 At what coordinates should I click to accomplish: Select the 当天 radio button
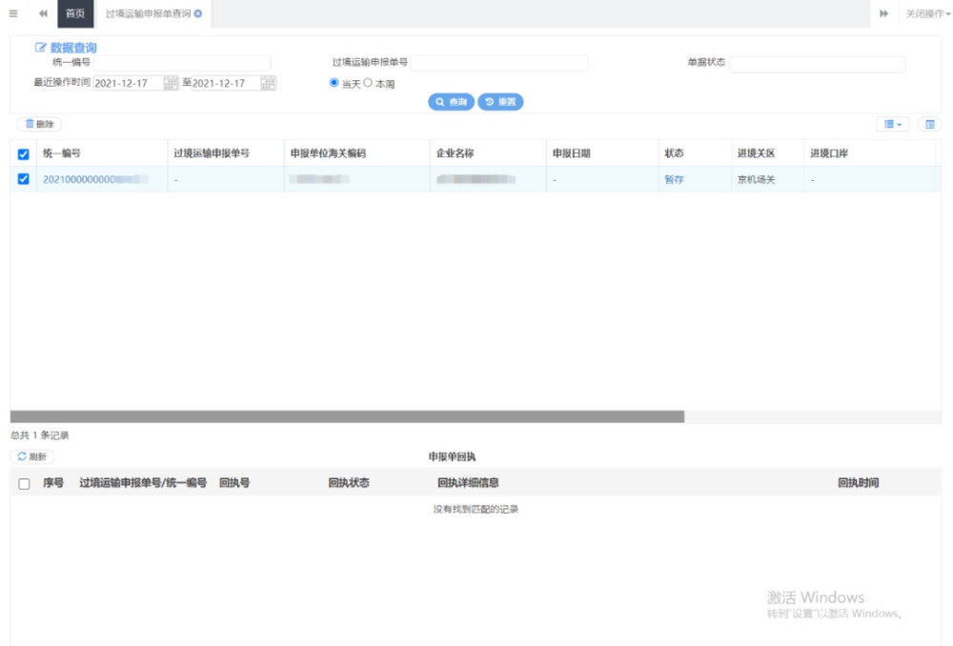click(334, 83)
